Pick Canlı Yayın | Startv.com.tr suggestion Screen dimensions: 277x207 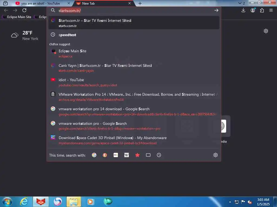pyautogui.click(x=134, y=68)
